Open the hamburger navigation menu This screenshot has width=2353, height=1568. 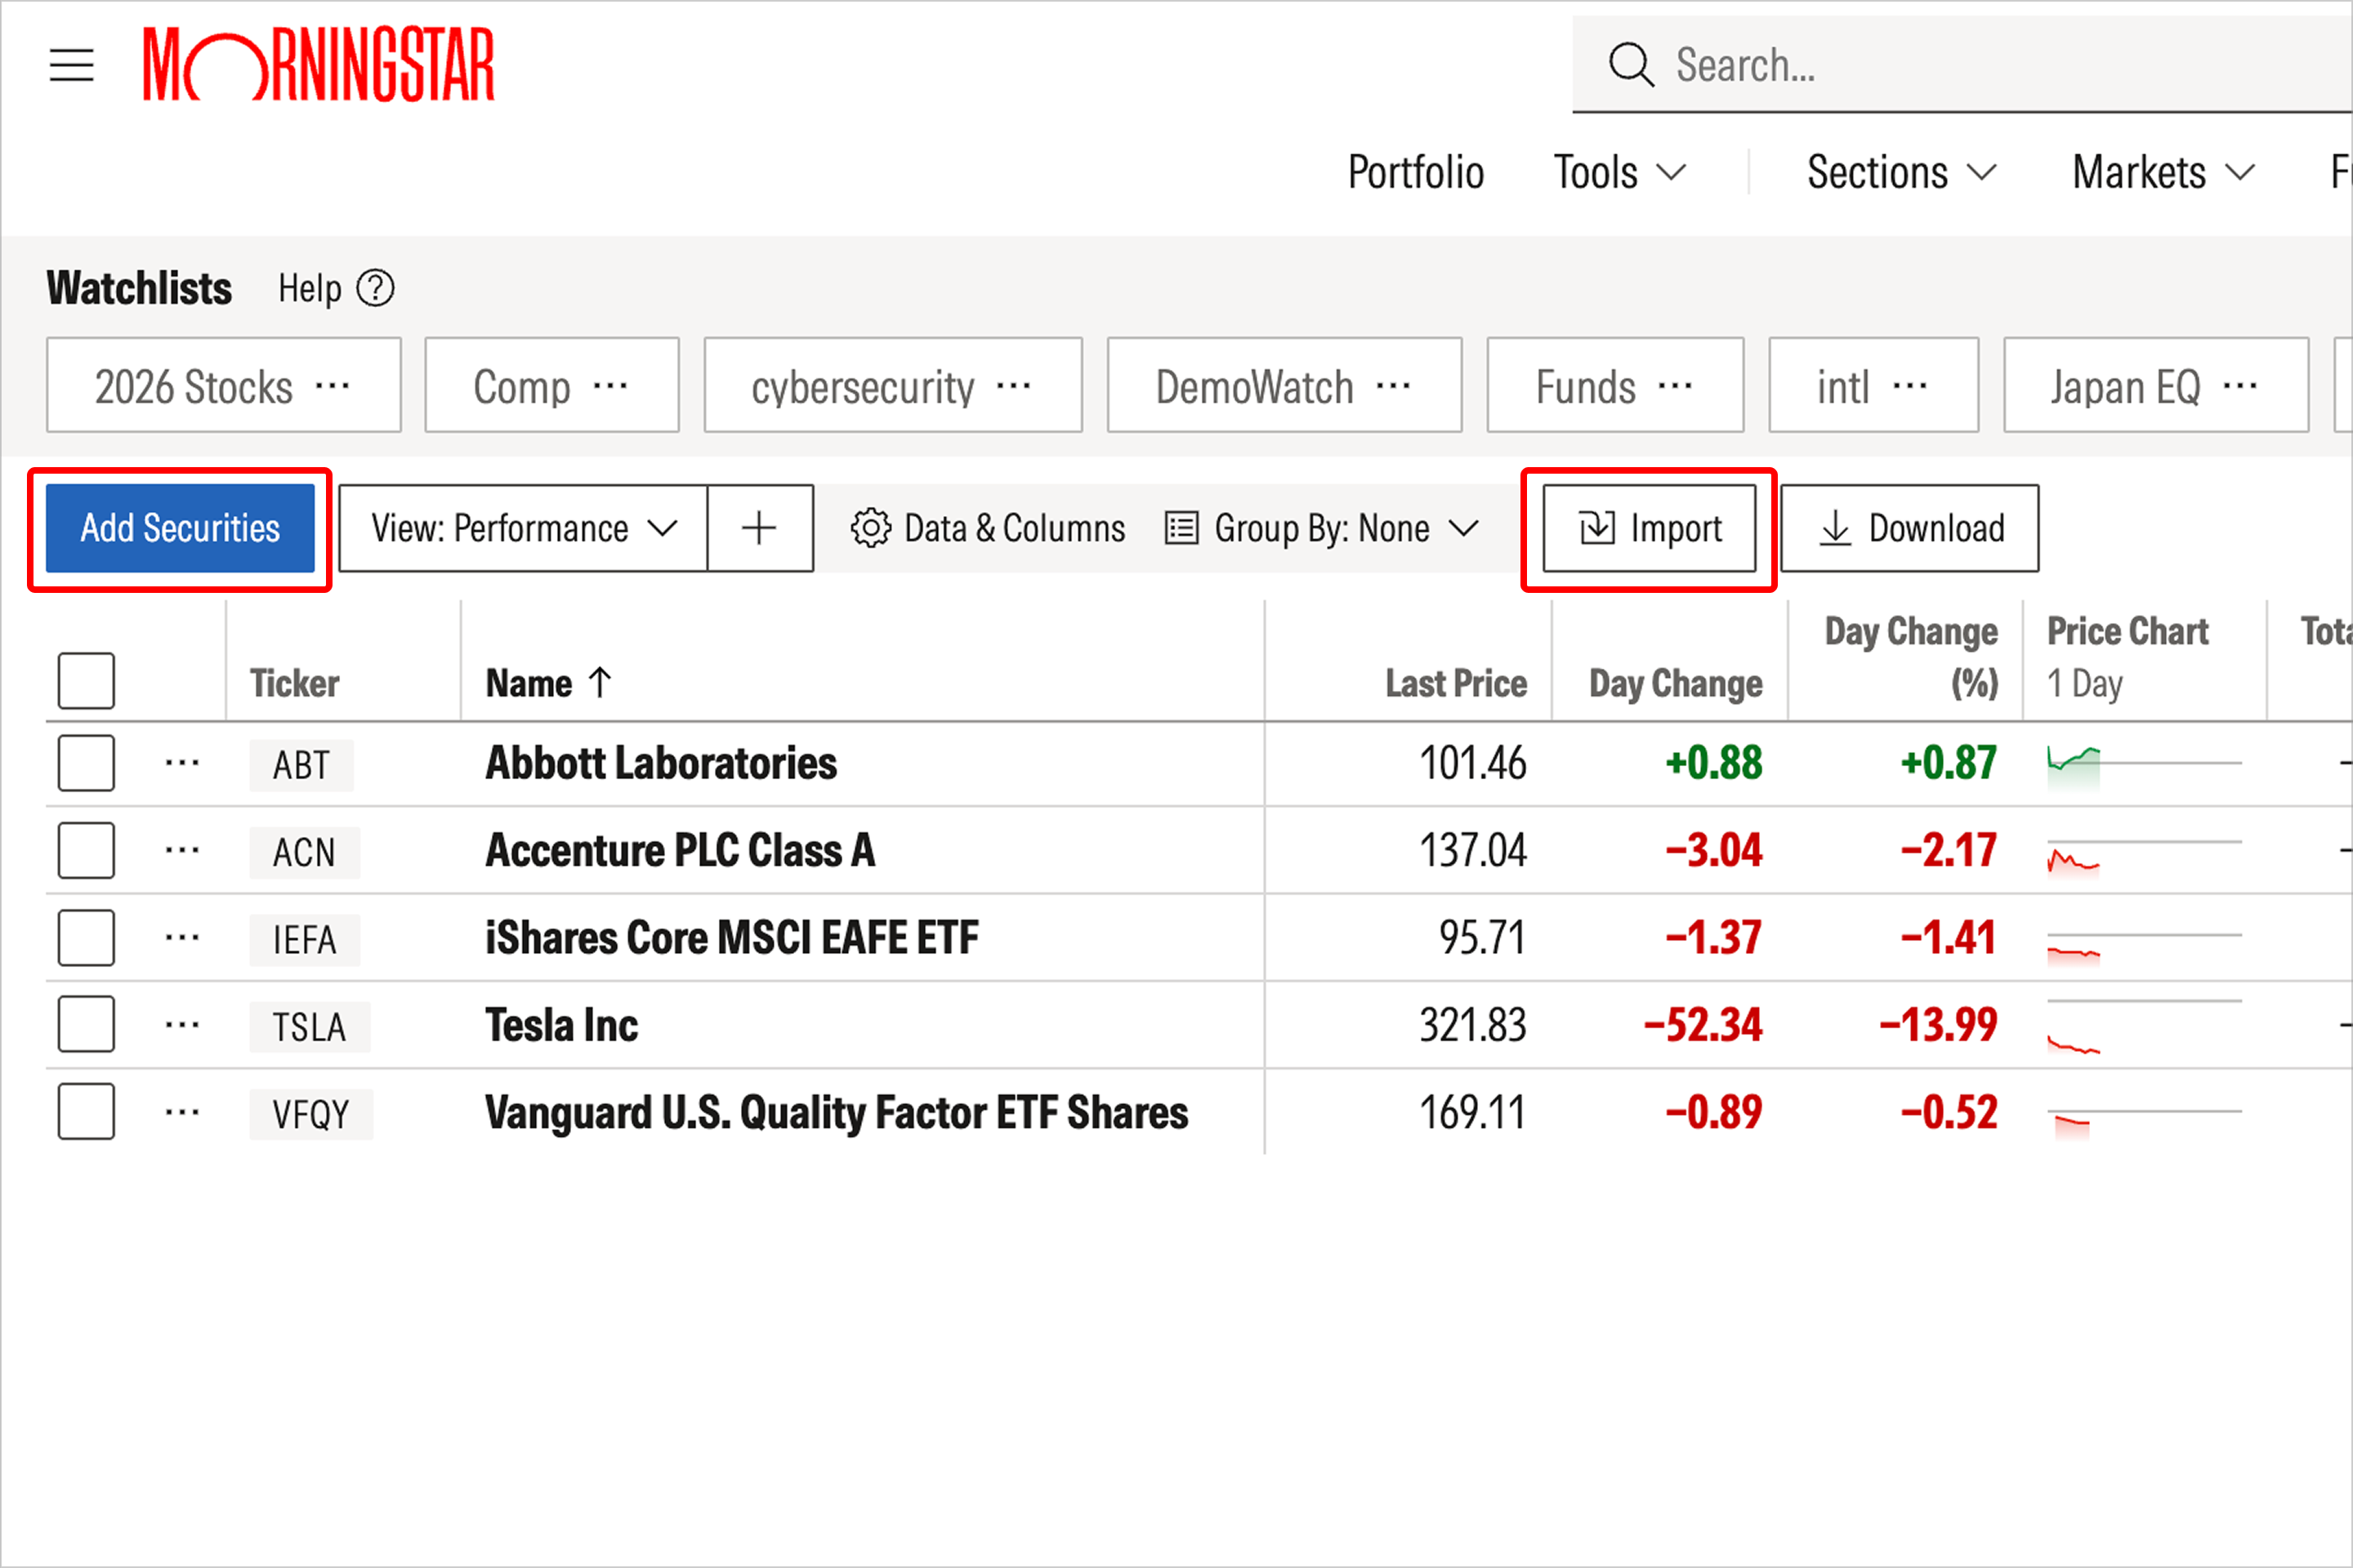[71, 65]
